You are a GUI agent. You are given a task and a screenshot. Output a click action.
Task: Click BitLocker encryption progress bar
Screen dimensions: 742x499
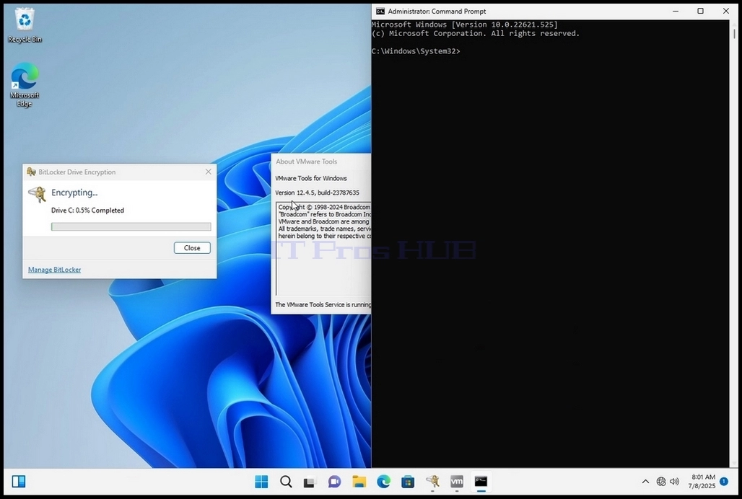[131, 227]
